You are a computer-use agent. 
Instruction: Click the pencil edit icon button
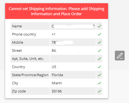[x=120, y=56]
